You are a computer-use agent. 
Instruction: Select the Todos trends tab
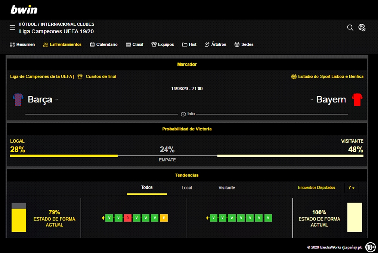tap(147, 187)
